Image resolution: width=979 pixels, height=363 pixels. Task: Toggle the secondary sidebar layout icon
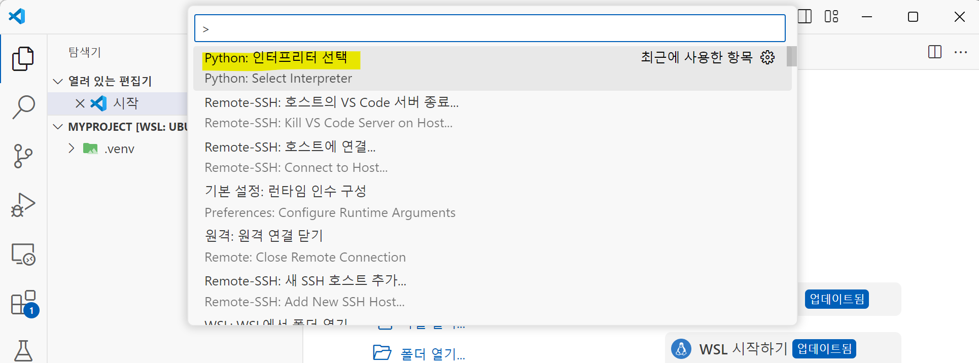[805, 17]
